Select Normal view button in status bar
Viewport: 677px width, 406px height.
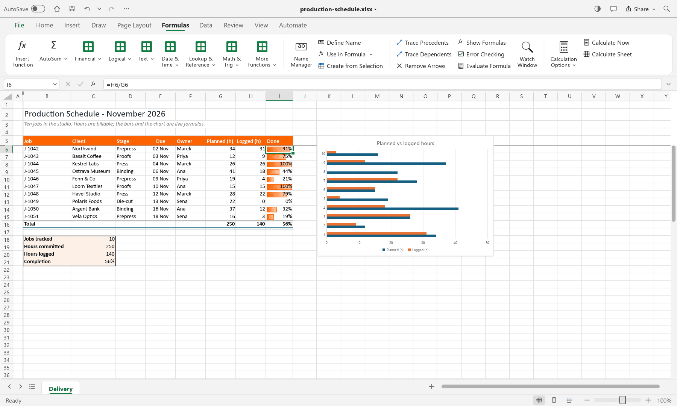[539, 400]
